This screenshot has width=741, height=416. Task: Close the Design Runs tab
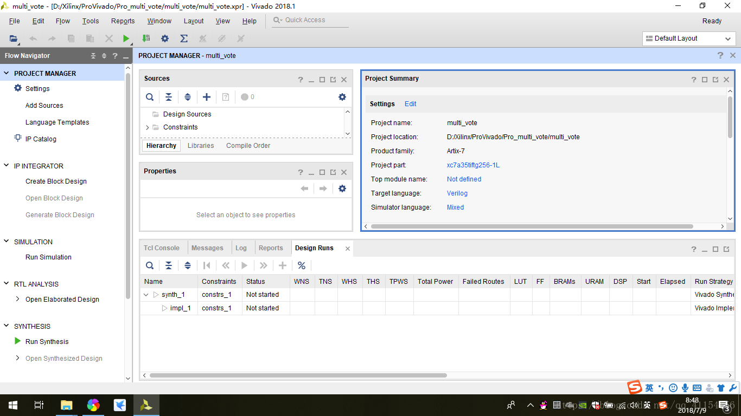pos(348,249)
